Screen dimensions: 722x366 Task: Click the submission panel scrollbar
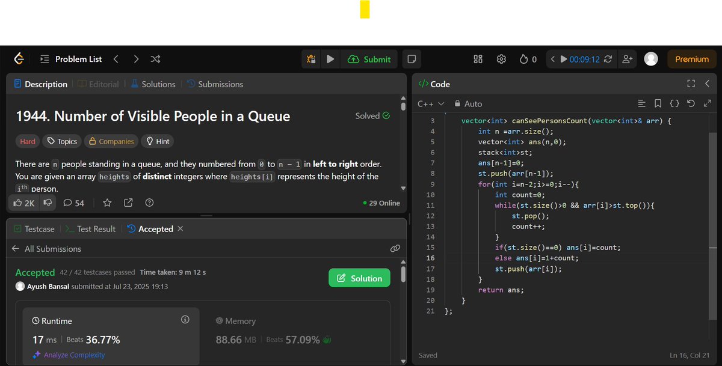pyautogui.click(x=403, y=274)
